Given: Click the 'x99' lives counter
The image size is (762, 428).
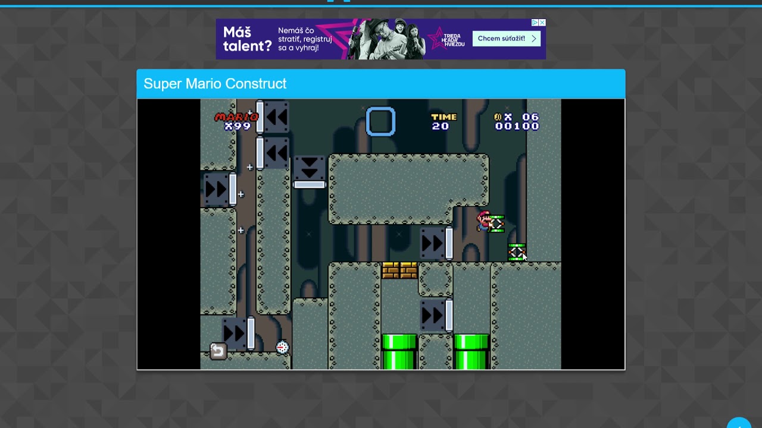Looking at the screenshot, I should (238, 126).
